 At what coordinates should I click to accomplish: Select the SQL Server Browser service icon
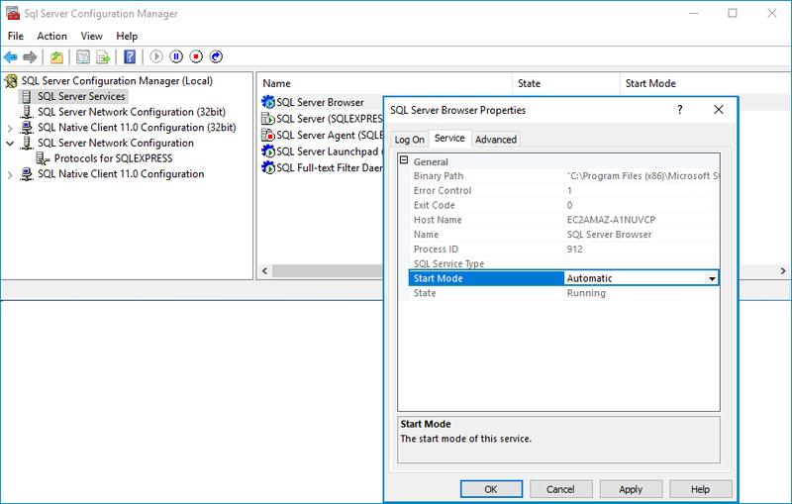click(x=267, y=103)
